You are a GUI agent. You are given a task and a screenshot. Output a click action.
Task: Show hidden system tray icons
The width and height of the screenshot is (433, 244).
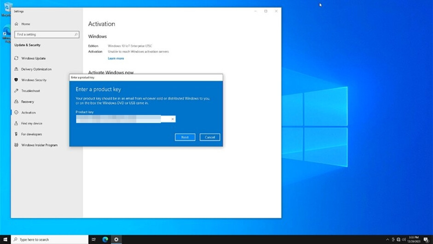(387, 239)
